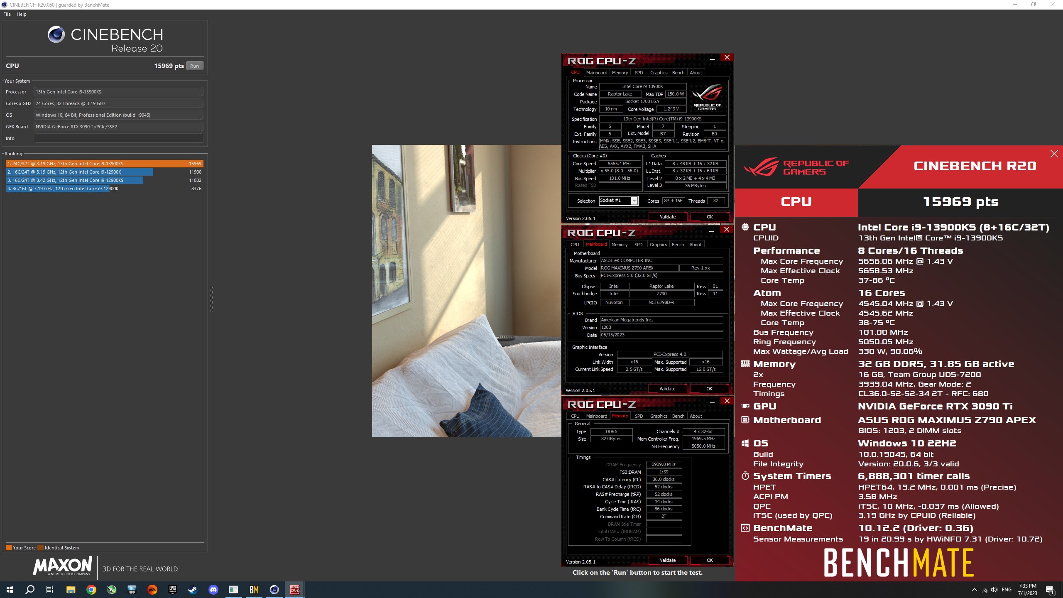Open the File menu in Cinebench
This screenshot has width=1063, height=598.
coord(7,14)
